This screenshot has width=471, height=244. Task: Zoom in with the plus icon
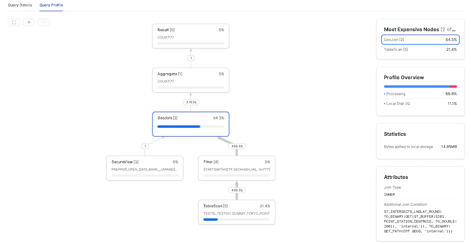tap(29, 22)
